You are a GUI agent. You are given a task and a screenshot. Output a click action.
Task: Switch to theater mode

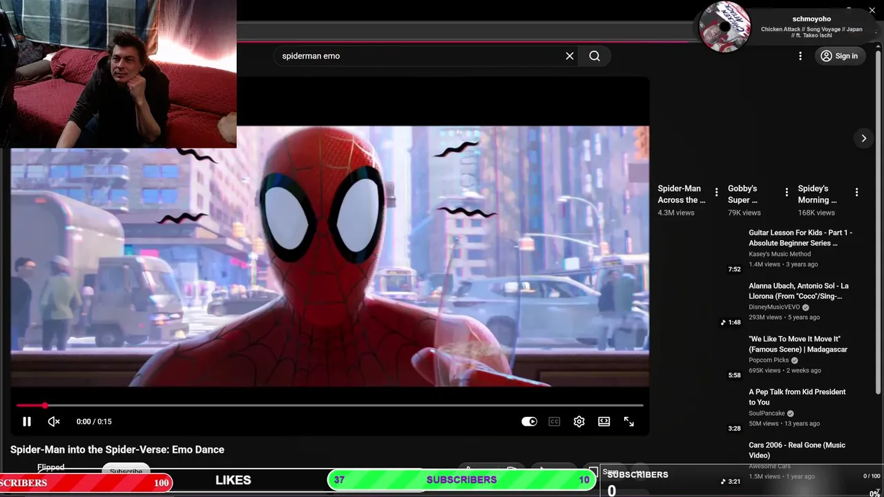click(x=604, y=422)
